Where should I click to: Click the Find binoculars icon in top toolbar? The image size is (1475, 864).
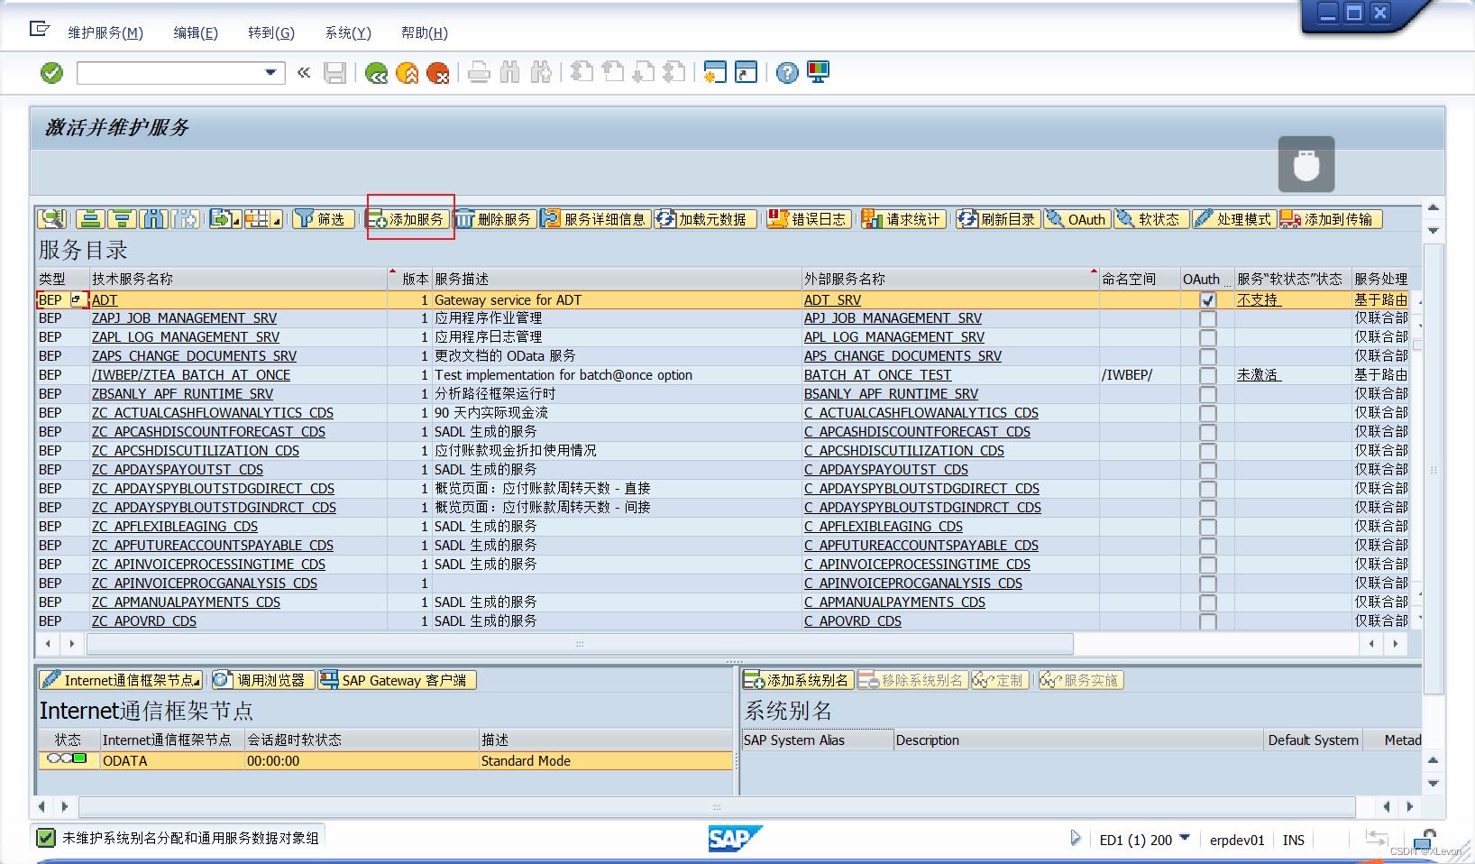509,73
